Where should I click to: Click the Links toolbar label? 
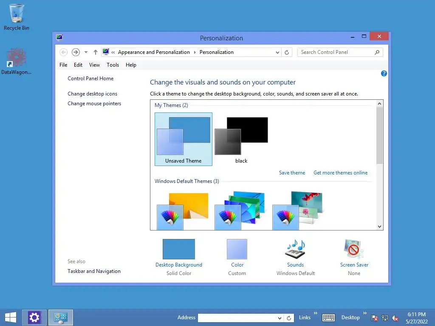(x=305, y=318)
